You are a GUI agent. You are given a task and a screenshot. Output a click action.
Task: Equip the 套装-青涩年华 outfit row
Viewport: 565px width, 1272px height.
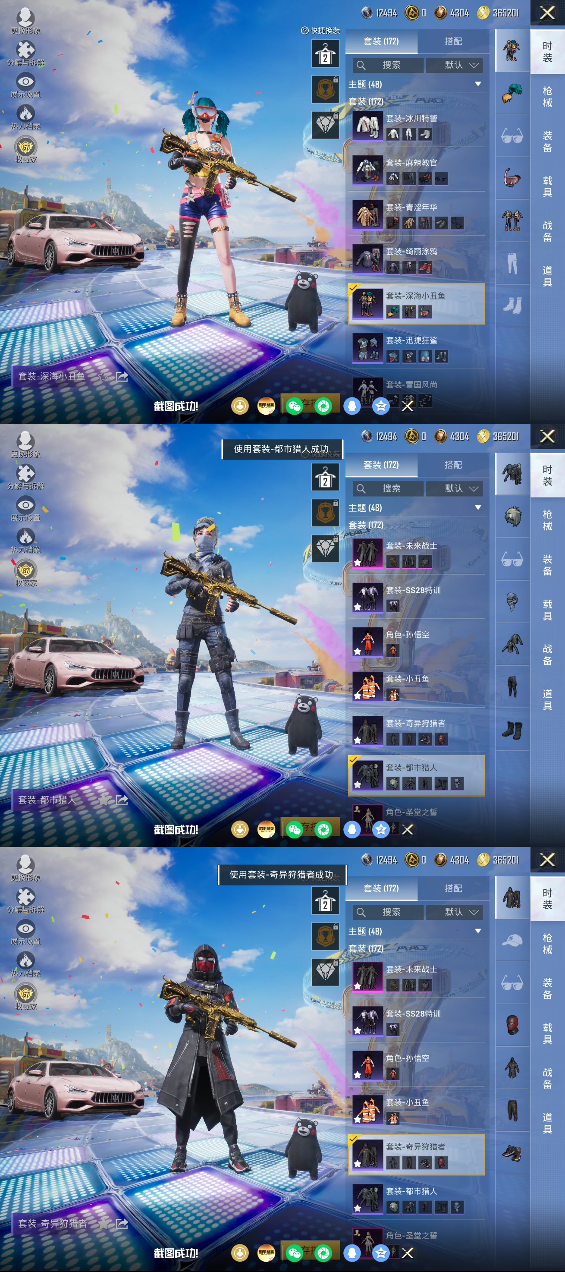click(x=417, y=214)
